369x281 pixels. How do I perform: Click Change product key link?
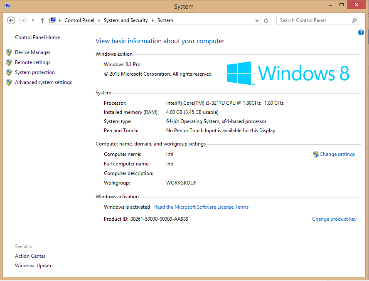[334, 219]
